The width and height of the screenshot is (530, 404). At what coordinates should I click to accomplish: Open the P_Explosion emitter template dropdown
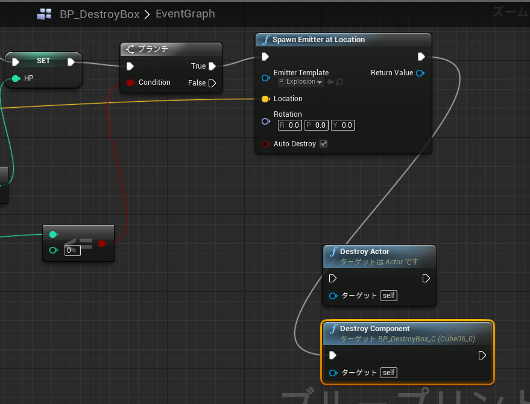pyautogui.click(x=301, y=82)
